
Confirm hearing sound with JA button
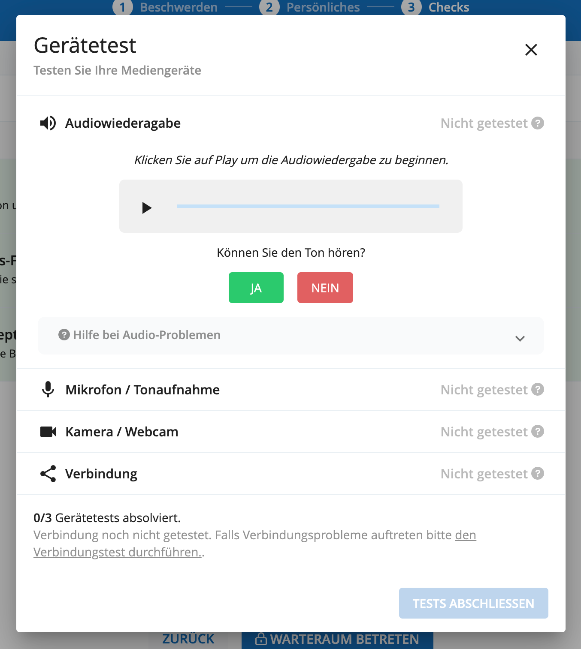pyautogui.click(x=256, y=288)
